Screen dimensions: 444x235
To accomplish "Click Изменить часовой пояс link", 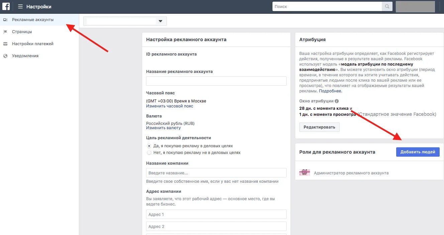I will pyautogui.click(x=170, y=106).
